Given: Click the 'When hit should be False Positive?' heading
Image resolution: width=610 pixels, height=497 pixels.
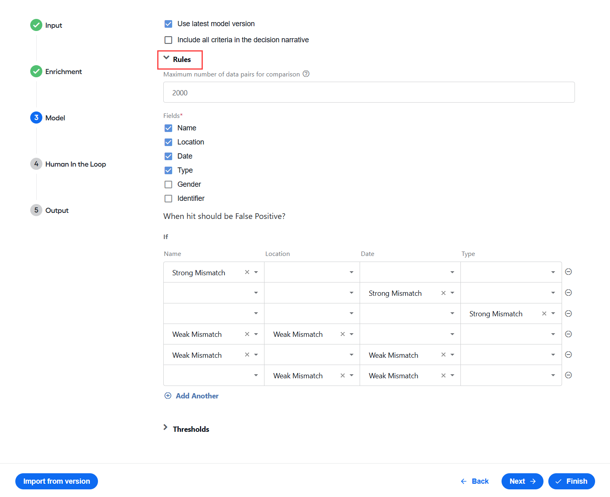Looking at the screenshot, I should [x=224, y=216].
